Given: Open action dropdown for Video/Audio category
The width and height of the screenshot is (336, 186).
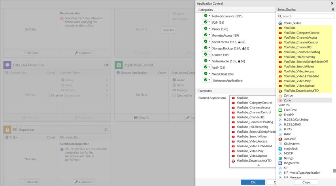Looking at the screenshot, I should (x=207, y=61).
